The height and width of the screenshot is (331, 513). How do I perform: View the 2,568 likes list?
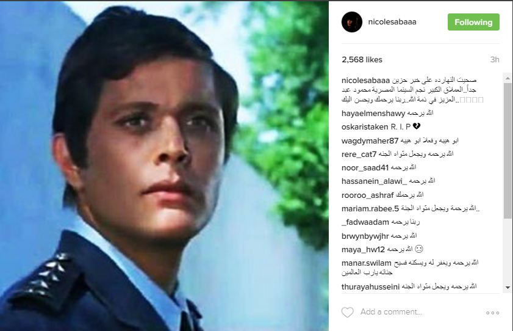tap(362, 60)
